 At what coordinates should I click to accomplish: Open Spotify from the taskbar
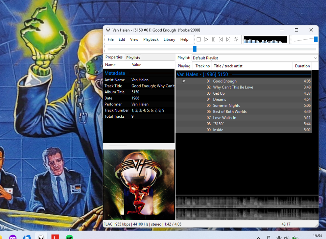69,237
